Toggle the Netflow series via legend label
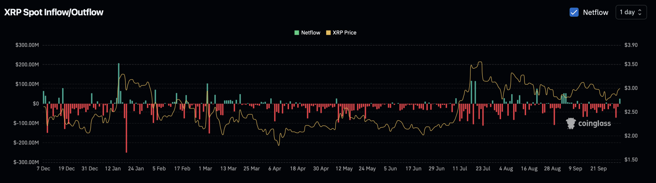Screen dimensions: 656x183 [x=311, y=33]
